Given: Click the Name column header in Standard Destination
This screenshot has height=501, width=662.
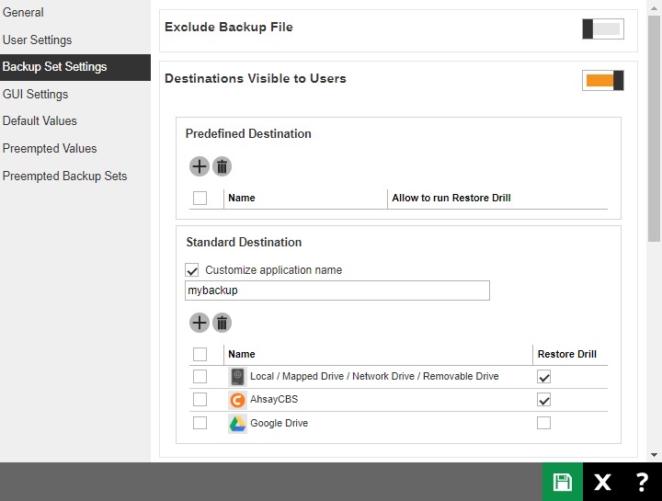Looking at the screenshot, I should tap(242, 354).
